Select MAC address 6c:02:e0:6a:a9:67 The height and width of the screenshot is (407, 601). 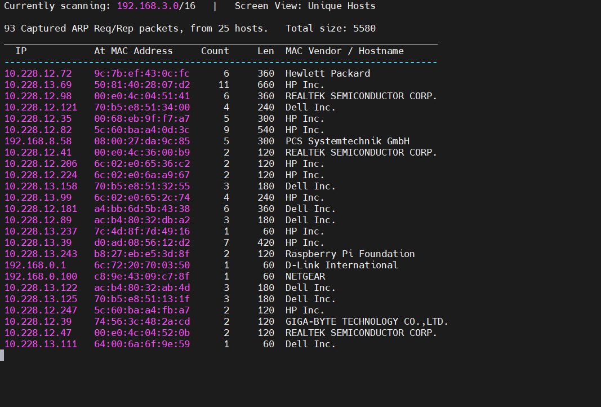click(142, 175)
